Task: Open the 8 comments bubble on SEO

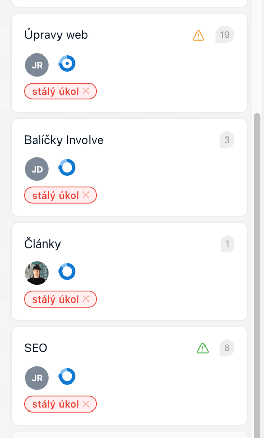Action: click(x=227, y=348)
